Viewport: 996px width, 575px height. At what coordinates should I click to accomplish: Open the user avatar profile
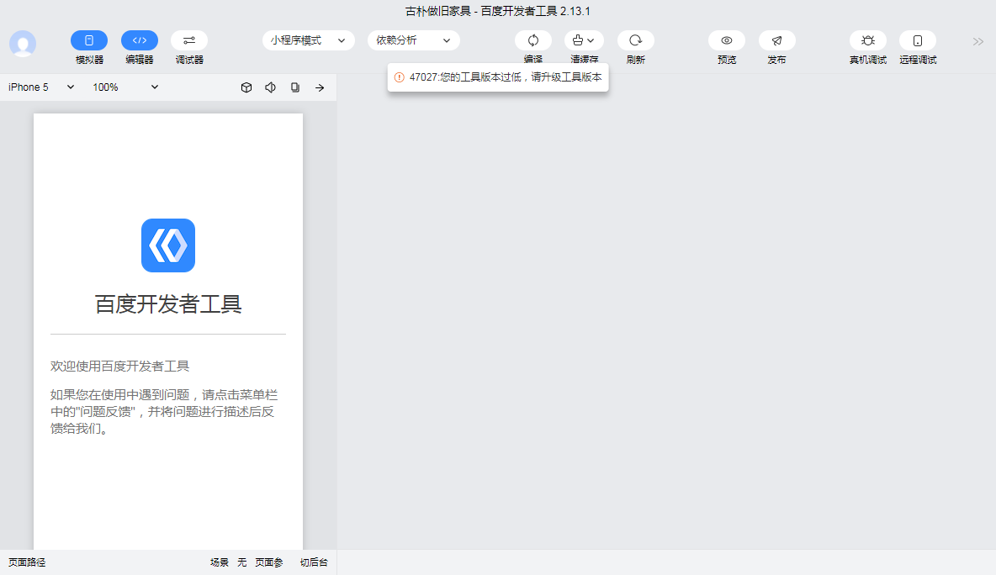(x=23, y=44)
